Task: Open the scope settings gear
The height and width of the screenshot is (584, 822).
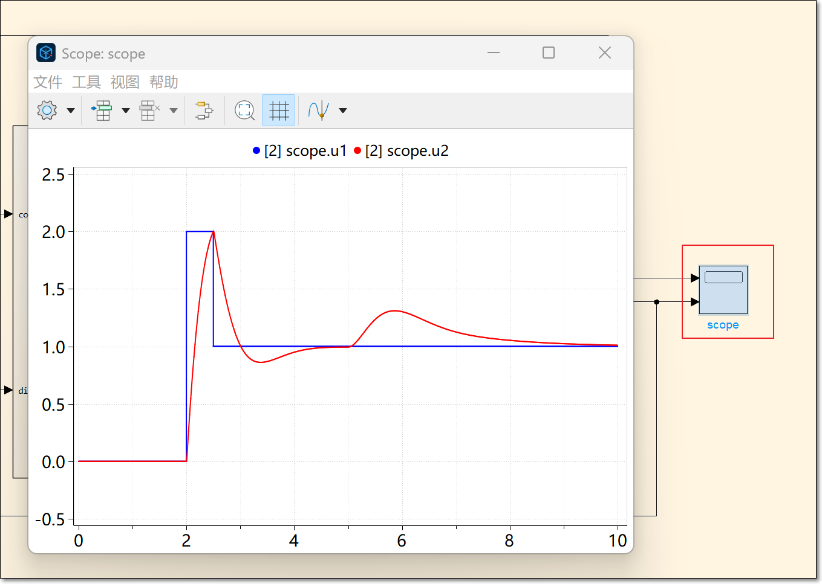Action: [x=47, y=111]
